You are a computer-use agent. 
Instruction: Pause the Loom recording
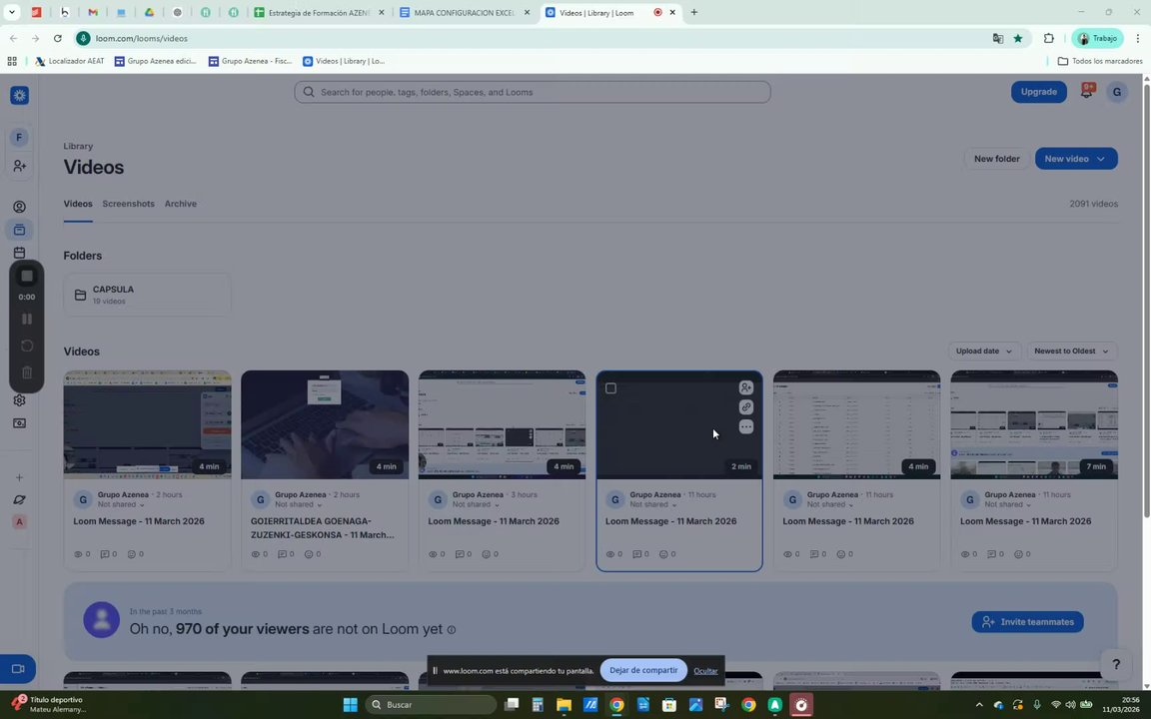26,319
